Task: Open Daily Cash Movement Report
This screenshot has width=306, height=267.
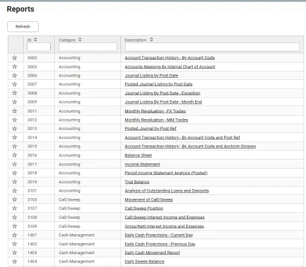Action: click(x=152, y=253)
